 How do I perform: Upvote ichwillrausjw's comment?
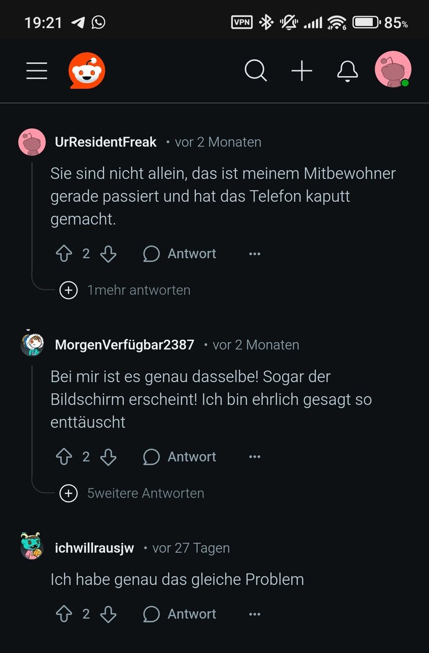64,614
